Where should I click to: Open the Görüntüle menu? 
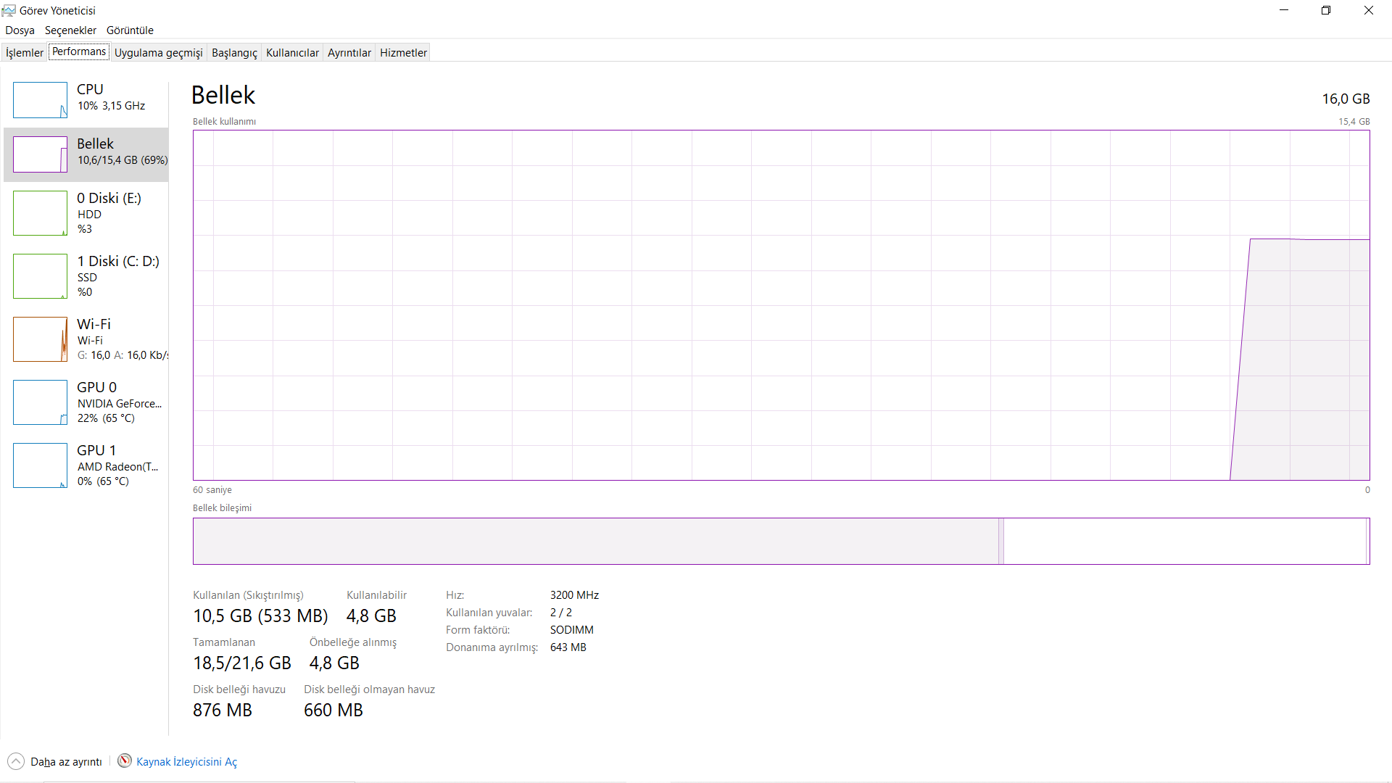click(130, 30)
